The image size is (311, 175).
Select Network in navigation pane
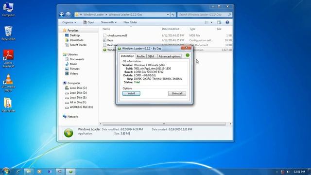[x=72, y=117]
